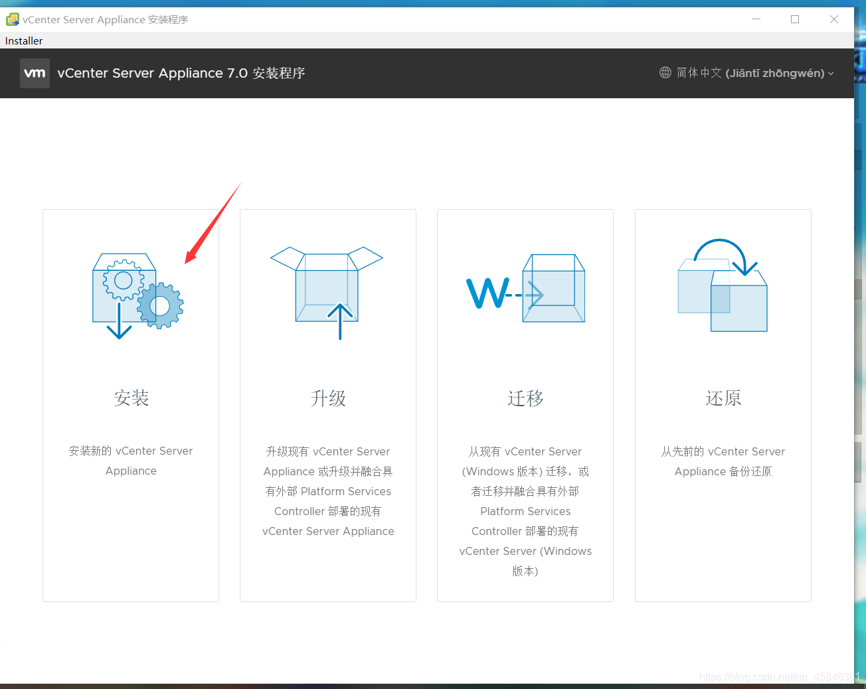Click '安装新的 vCenter Server Appliance' description
Image resolution: width=866 pixels, height=689 pixels.
click(x=131, y=461)
